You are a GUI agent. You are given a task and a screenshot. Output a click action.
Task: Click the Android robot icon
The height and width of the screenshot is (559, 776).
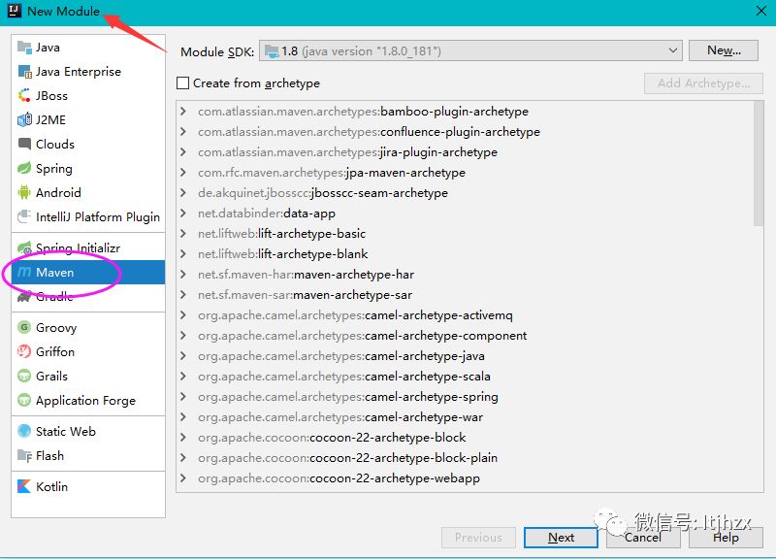[x=24, y=192]
